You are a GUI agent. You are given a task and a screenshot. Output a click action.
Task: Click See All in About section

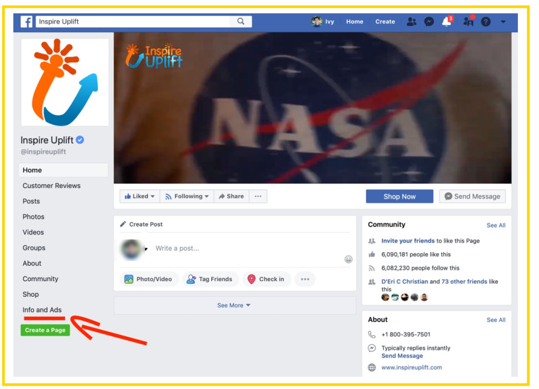click(496, 320)
